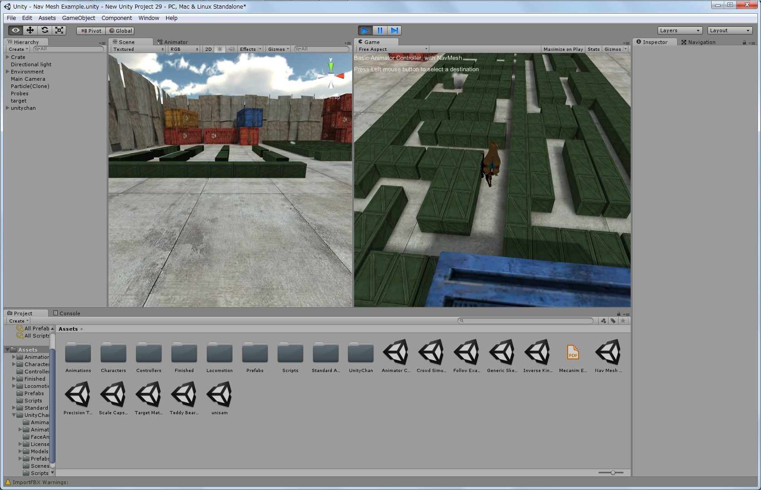
Task: Click the Inspector panel lock icon
Action: point(744,42)
